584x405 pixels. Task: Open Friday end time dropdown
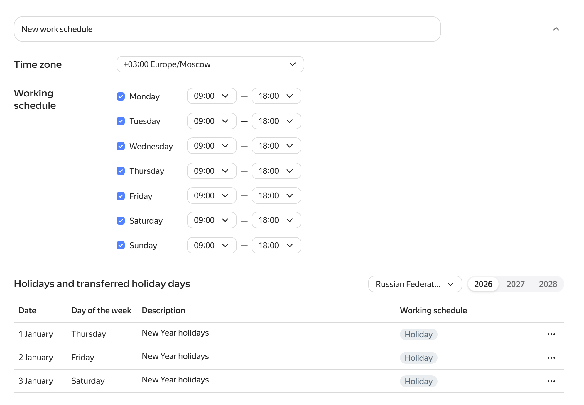276,195
